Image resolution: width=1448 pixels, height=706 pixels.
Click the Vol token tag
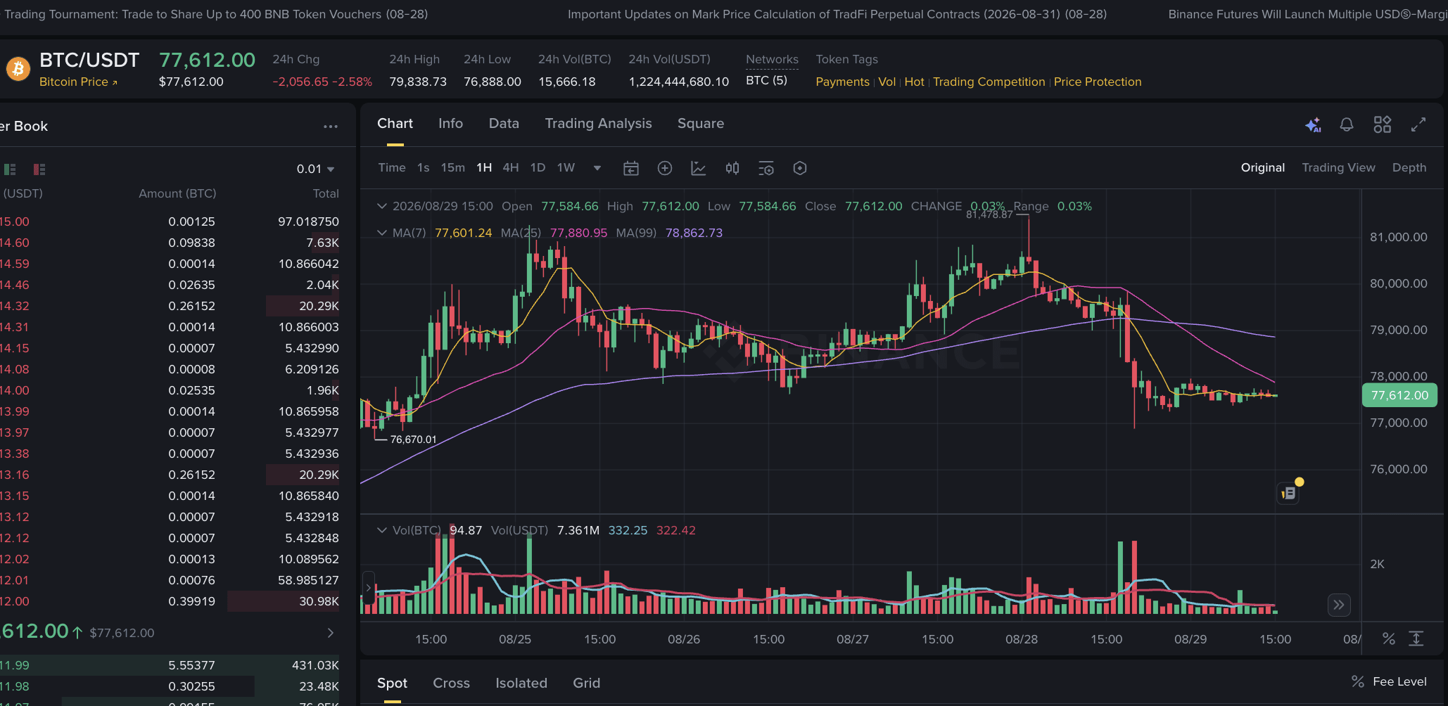pyautogui.click(x=887, y=82)
